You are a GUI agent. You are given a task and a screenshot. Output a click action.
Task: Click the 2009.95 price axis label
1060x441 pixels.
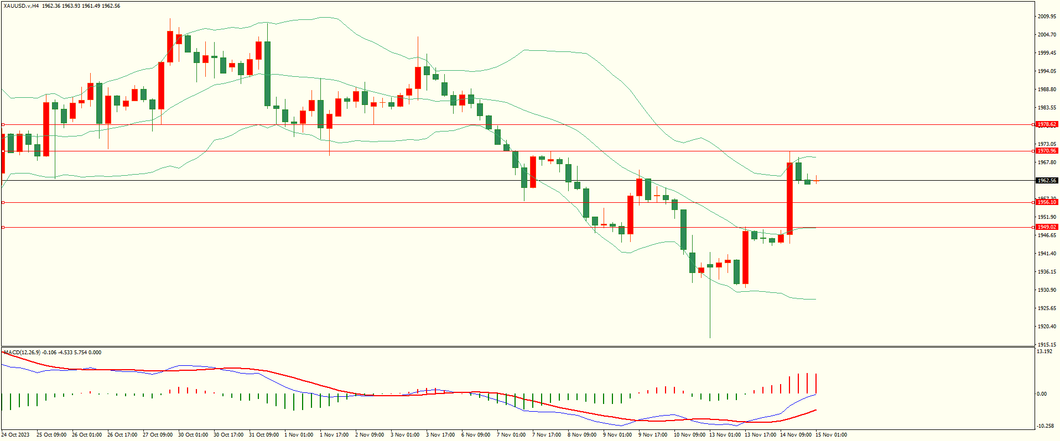point(1047,17)
